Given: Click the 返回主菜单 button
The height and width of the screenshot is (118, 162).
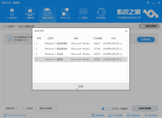Looking at the screenshot, I should tap(149, 26).
